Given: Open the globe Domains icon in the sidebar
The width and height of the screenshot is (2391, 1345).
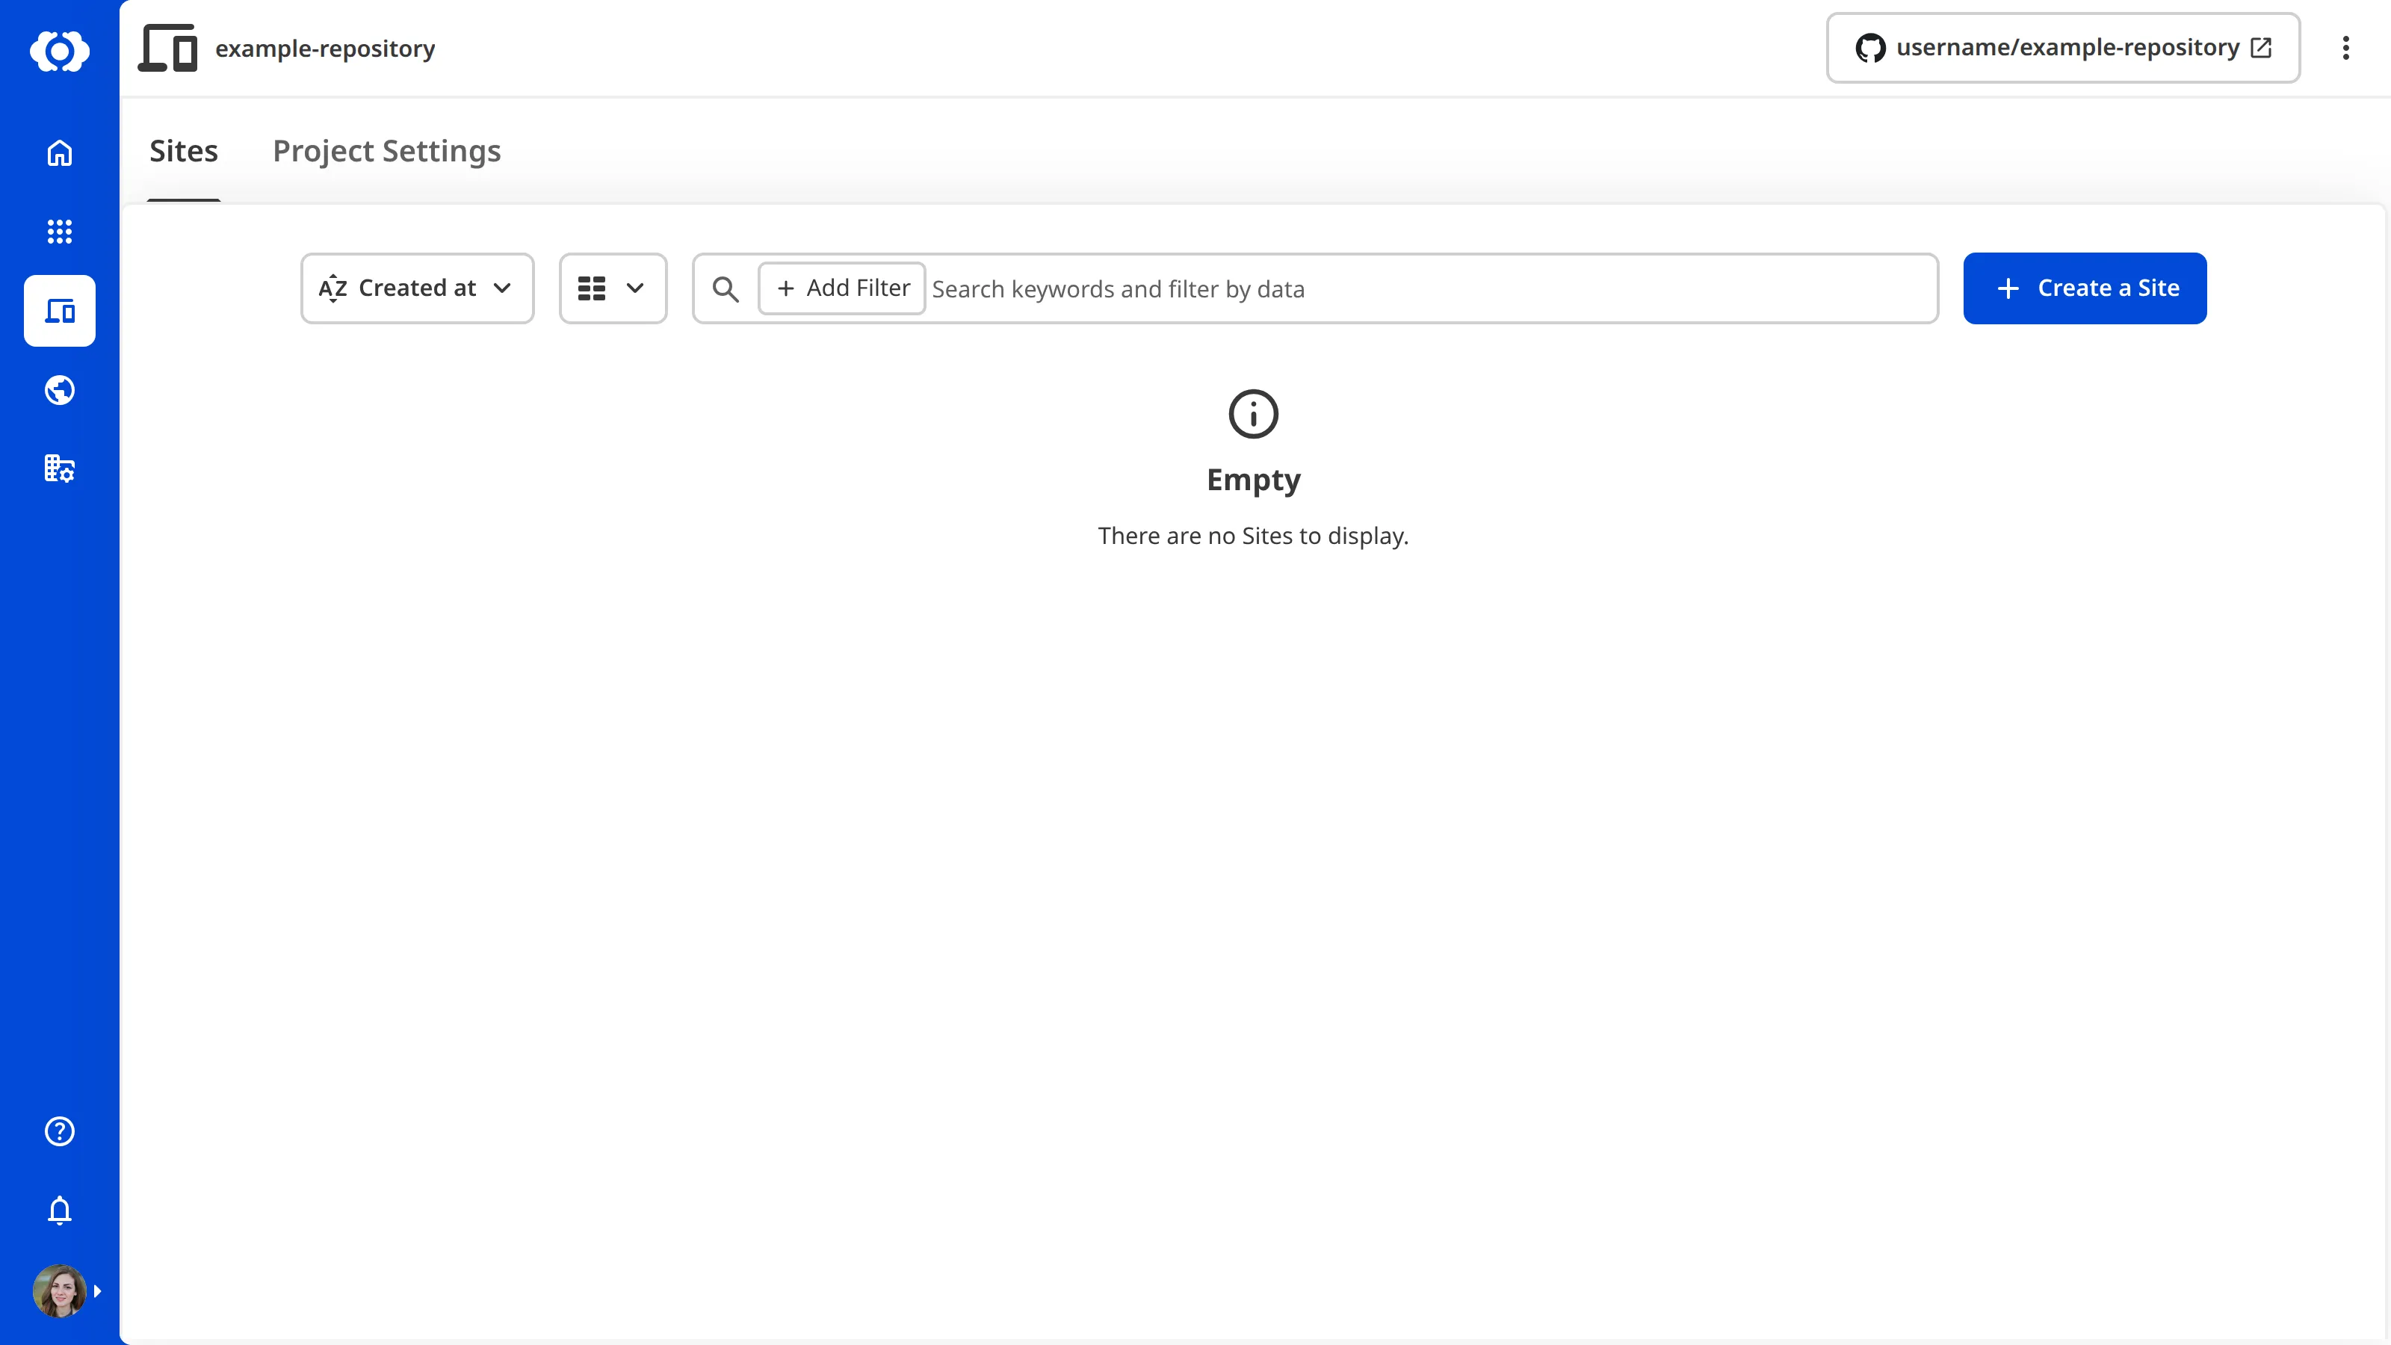Looking at the screenshot, I should (60, 390).
